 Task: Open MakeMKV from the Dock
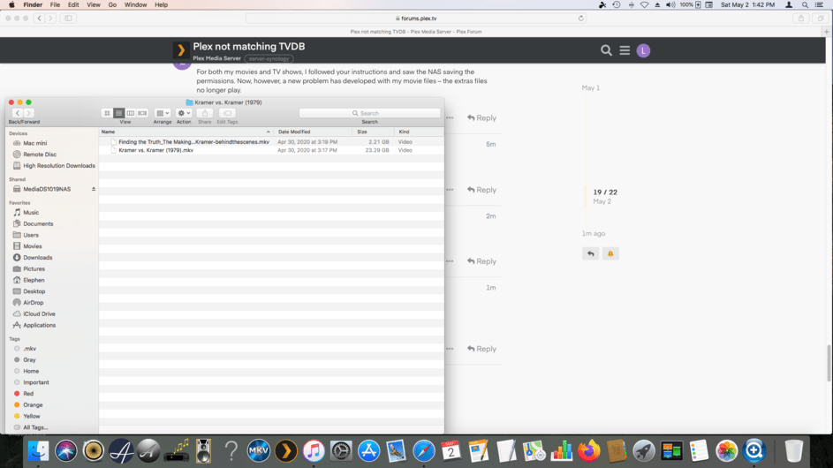tap(259, 451)
